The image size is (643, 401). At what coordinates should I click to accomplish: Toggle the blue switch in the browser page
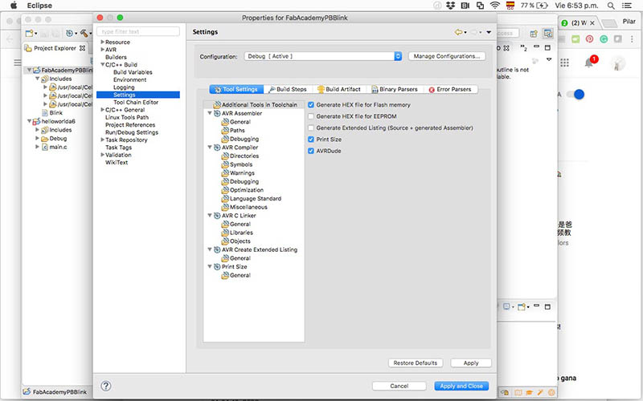(x=575, y=95)
